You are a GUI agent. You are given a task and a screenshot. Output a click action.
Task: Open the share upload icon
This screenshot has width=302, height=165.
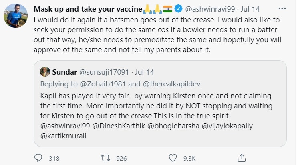242,158
